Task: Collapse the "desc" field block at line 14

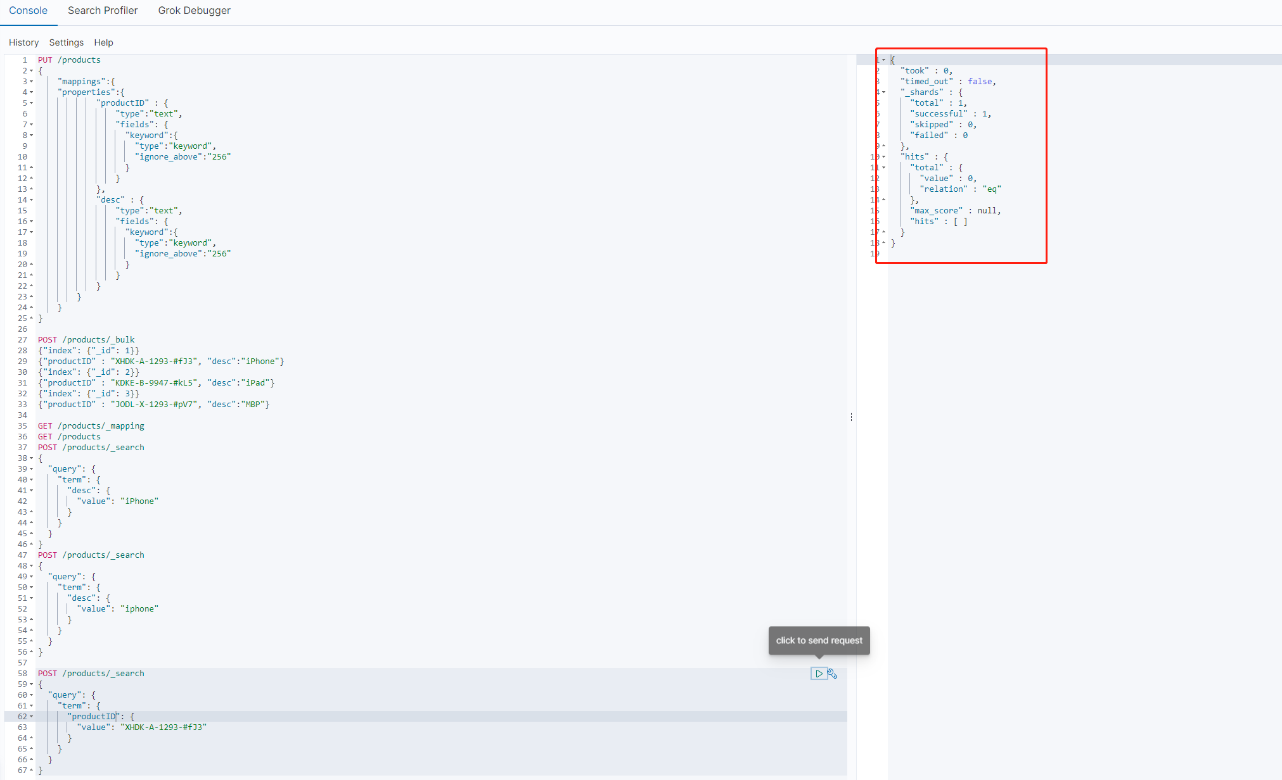Action: pos(32,200)
